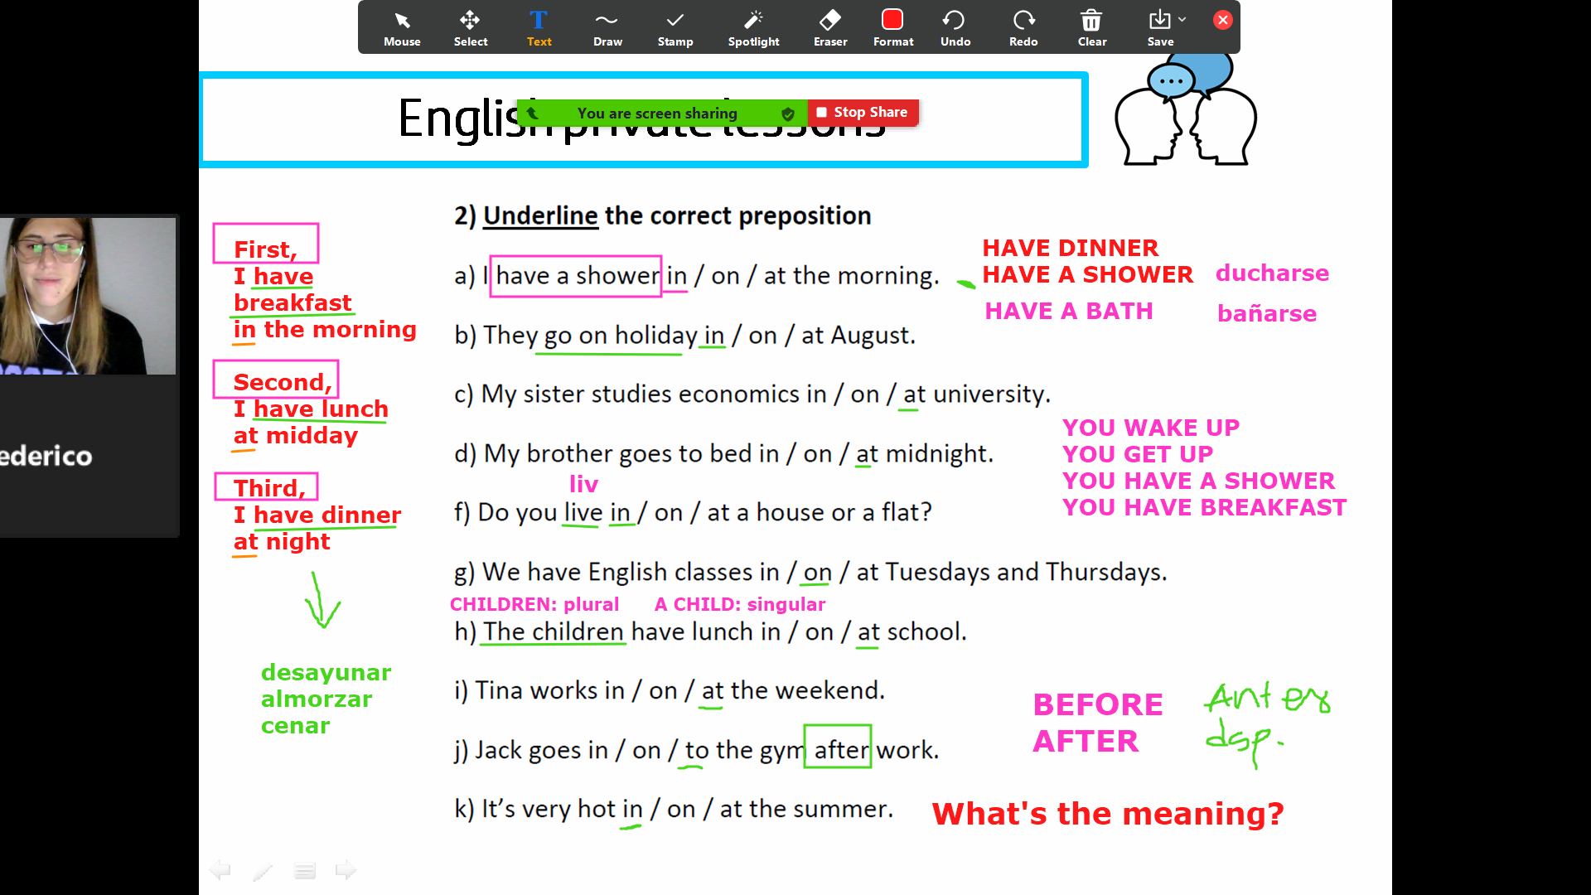Click the word 'desayunar'
1591x895 pixels.
tap(326, 672)
